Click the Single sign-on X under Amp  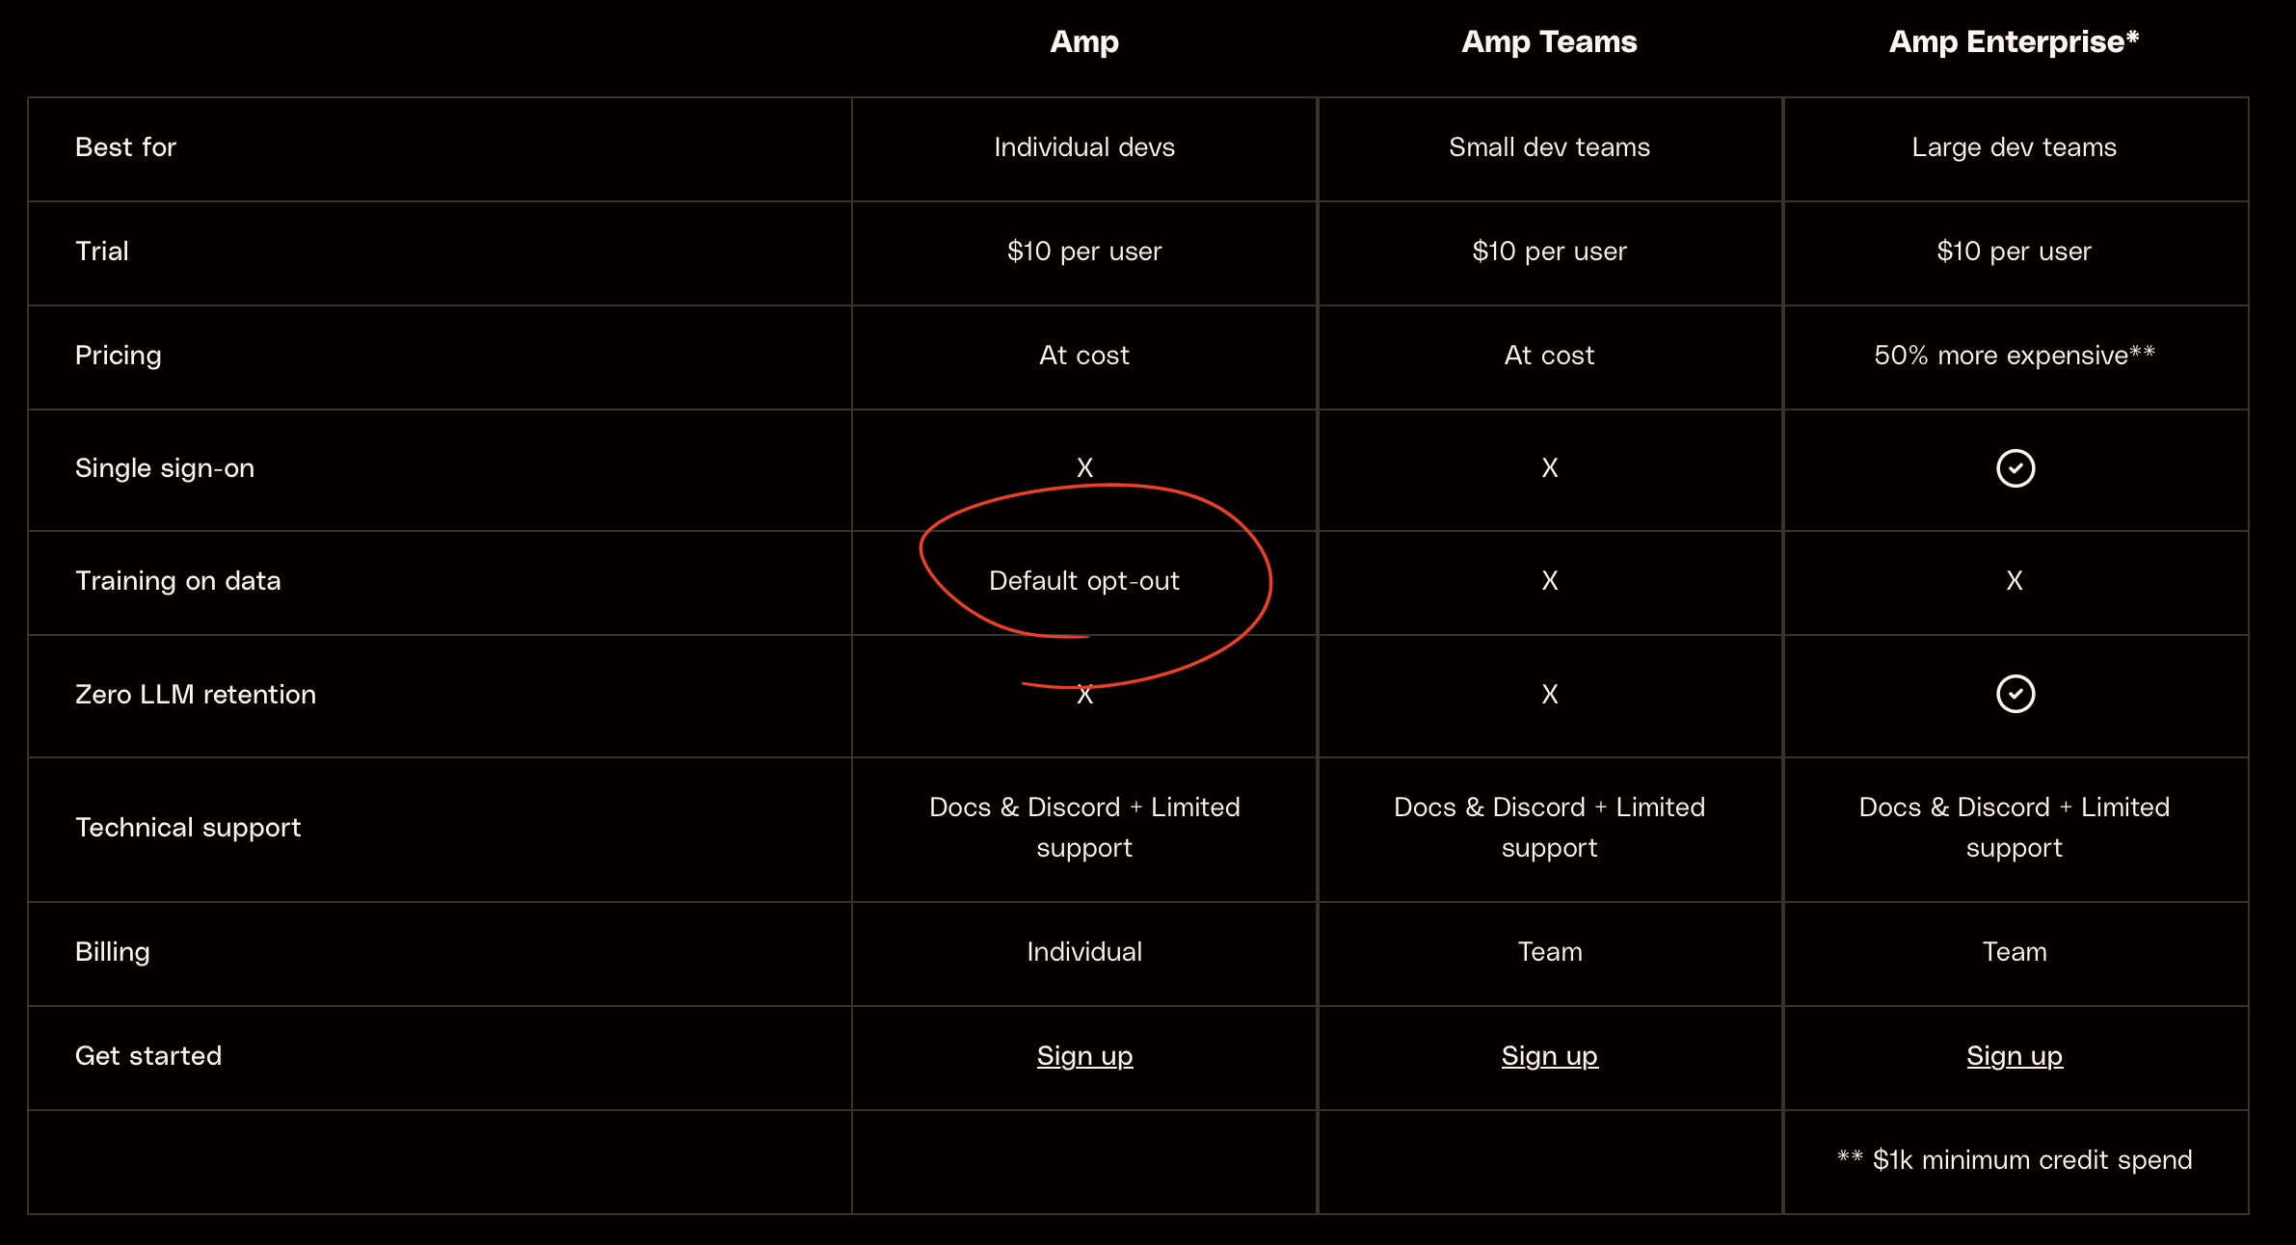tap(1084, 468)
